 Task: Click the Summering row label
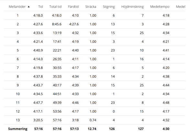[x=18, y=129]
